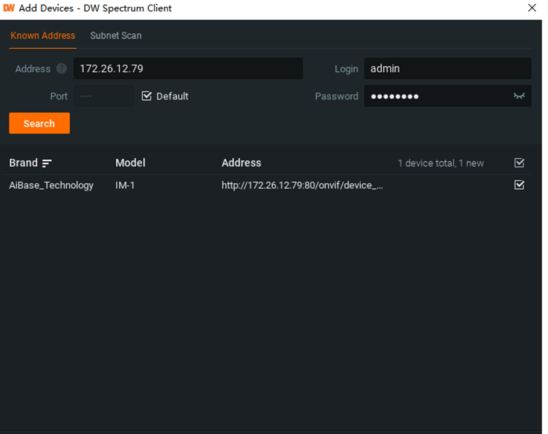
Task: Select the Known Address tab
Action: (x=43, y=36)
